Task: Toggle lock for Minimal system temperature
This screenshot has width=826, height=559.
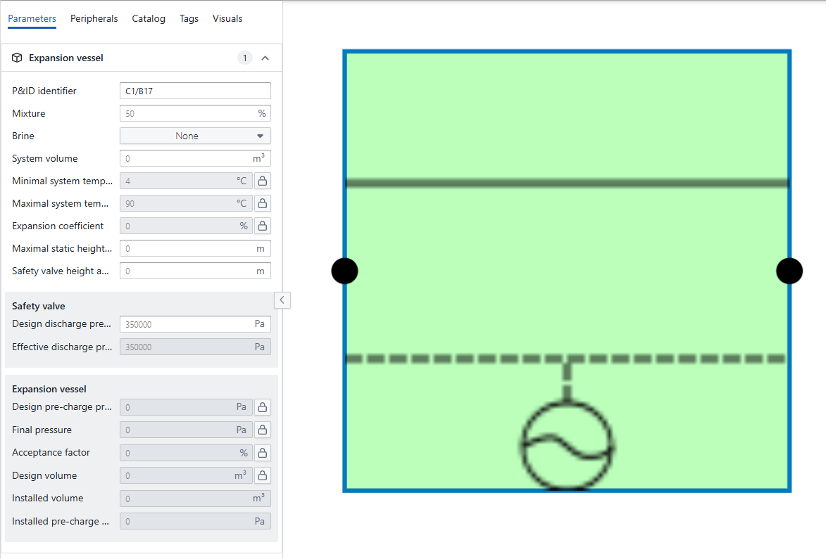Action: pyautogui.click(x=262, y=181)
